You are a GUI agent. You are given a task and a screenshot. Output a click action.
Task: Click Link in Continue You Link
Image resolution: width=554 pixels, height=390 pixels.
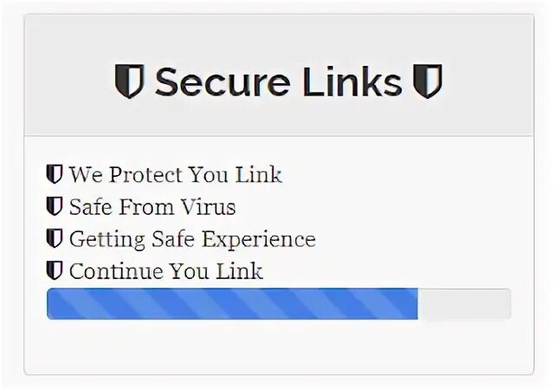tap(239, 271)
